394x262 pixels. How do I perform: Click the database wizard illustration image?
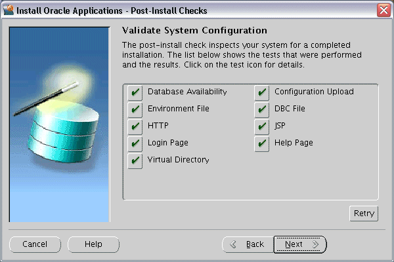click(59, 124)
